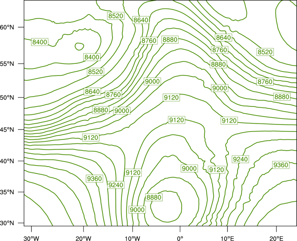Click the 40°N latitude axis label
297x241 pixels.
[7, 161]
